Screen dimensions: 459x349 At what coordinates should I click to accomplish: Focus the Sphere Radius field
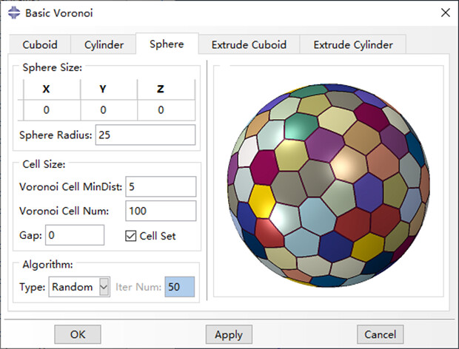tap(145, 135)
